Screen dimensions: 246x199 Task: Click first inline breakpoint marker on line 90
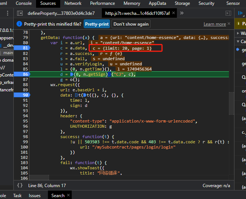tap(77, 95)
